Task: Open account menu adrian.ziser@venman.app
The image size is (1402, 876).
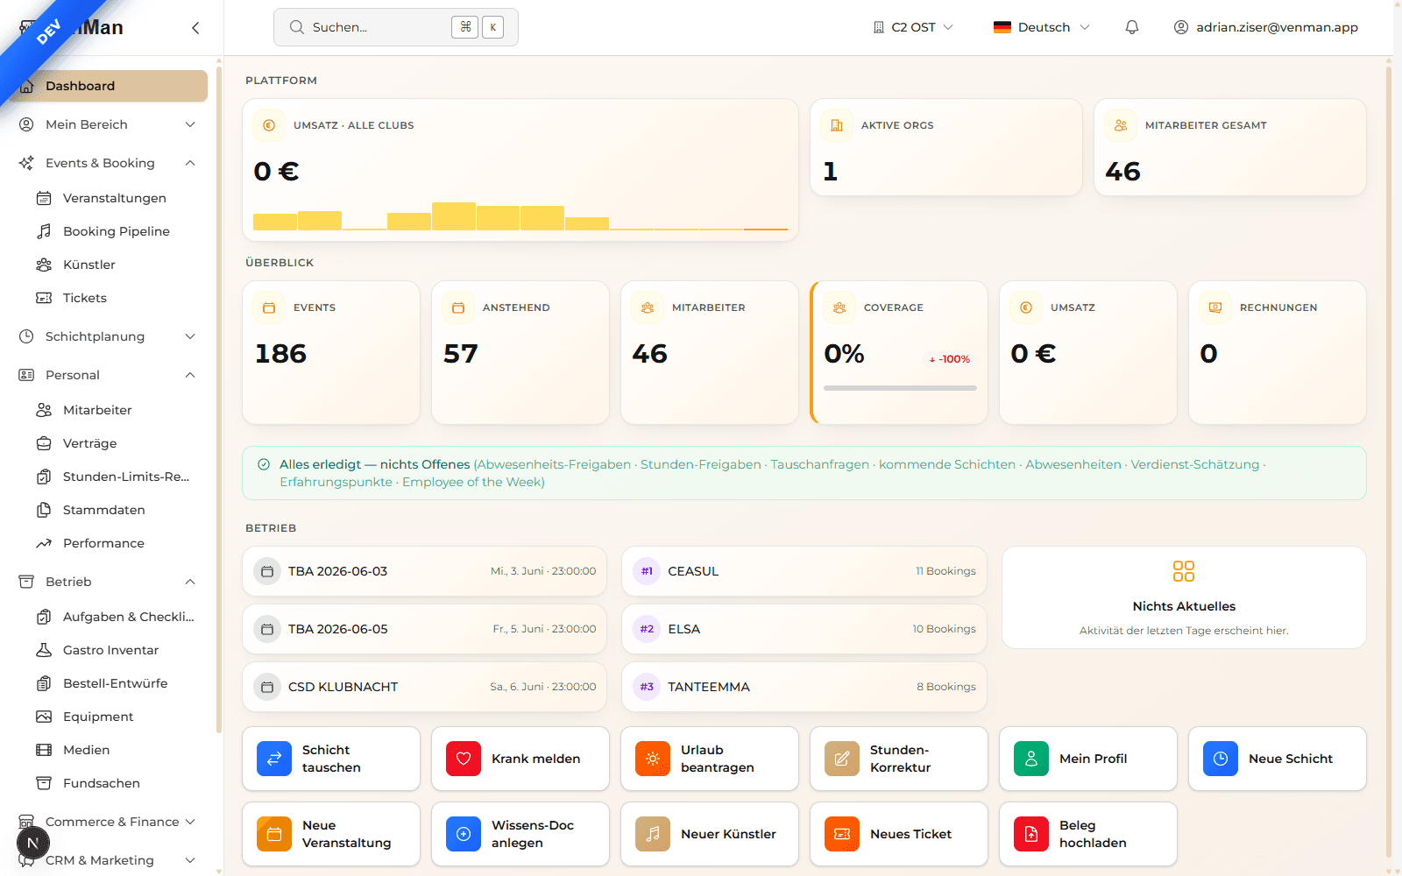Action: click(1266, 27)
